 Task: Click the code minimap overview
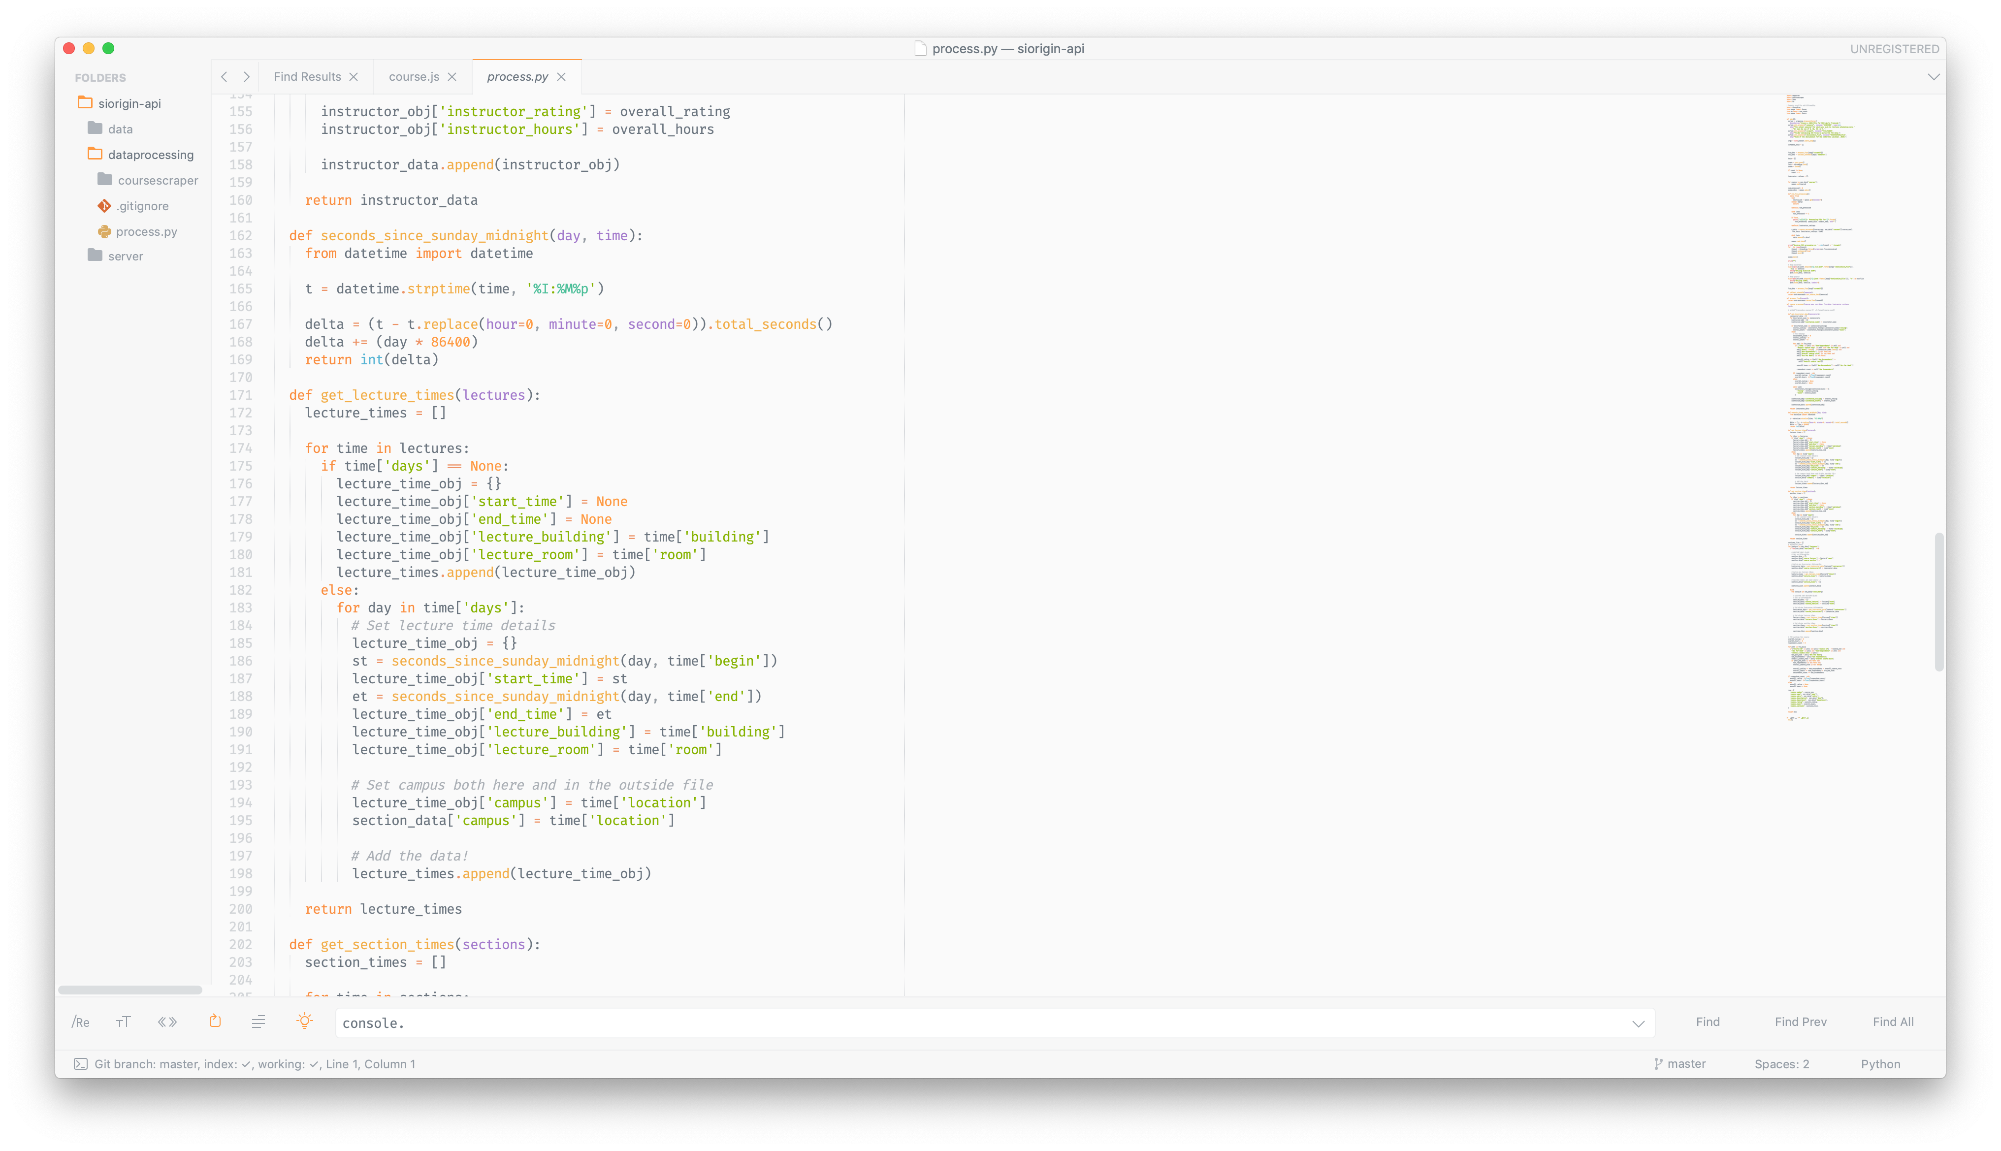(1818, 395)
